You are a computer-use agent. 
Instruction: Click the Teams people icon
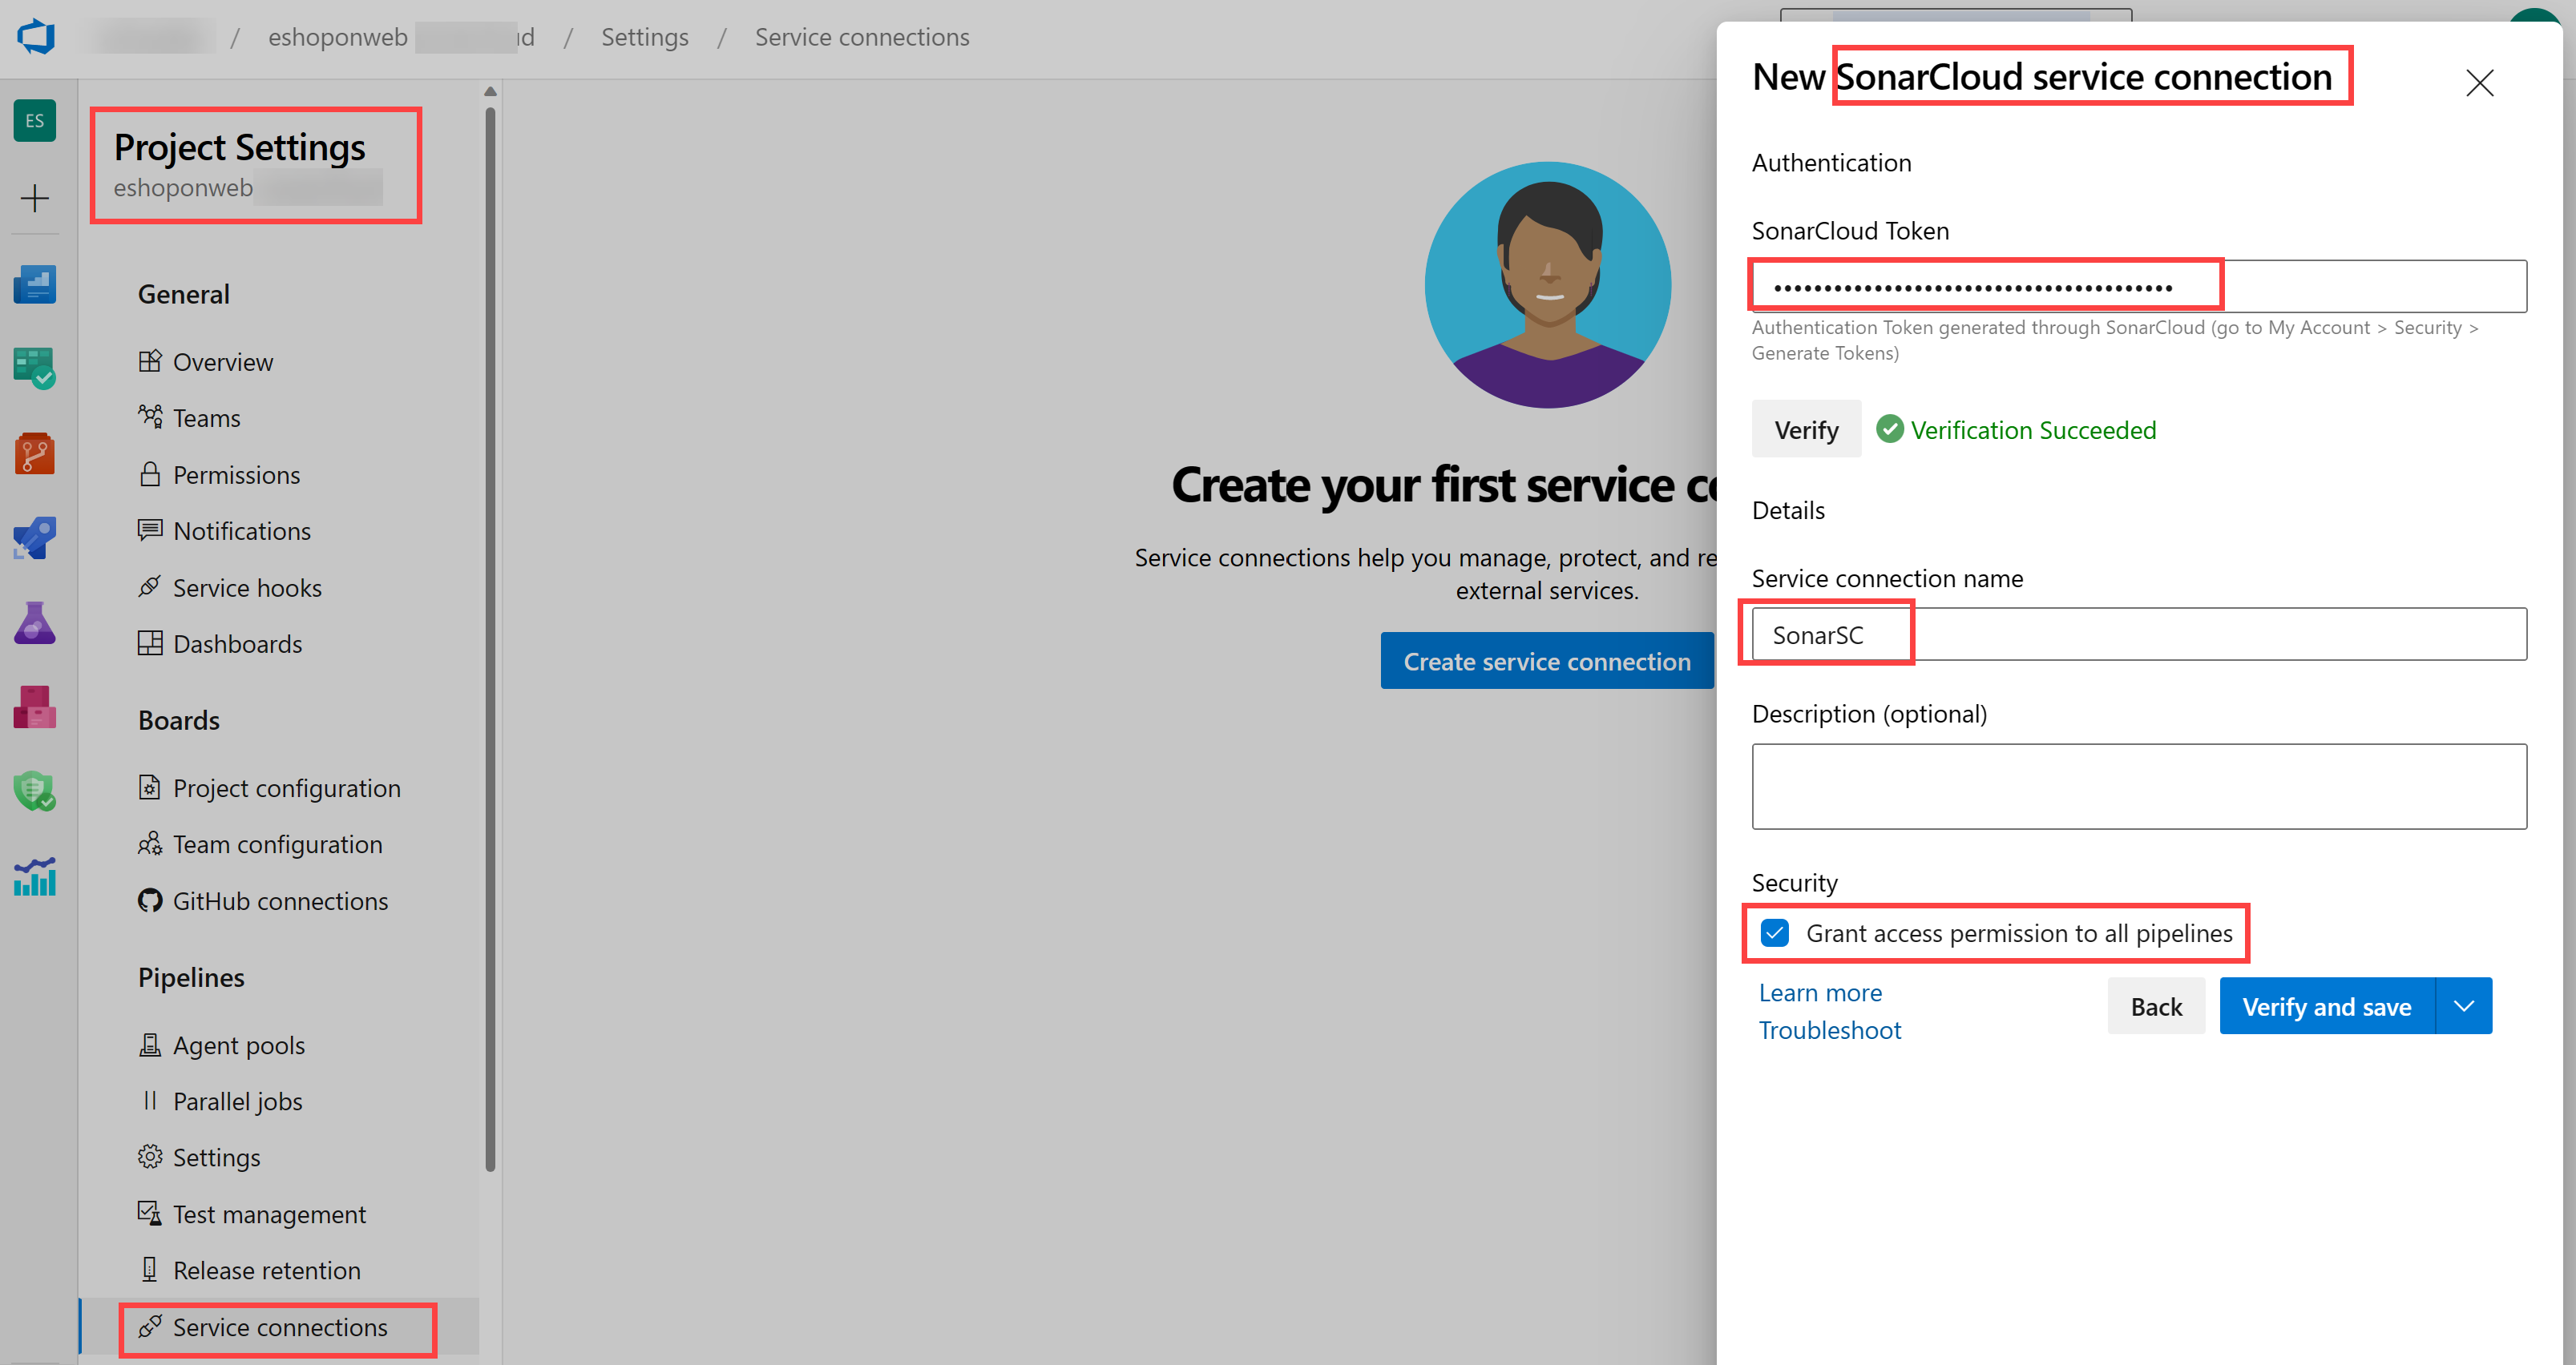150,417
